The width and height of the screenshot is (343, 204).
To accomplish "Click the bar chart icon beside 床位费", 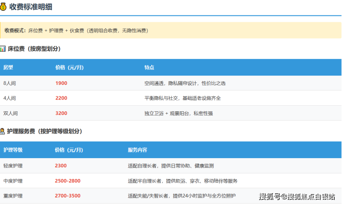I will click(3, 49).
